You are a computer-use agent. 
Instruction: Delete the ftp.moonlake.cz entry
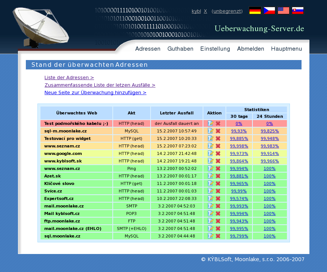[218, 221]
